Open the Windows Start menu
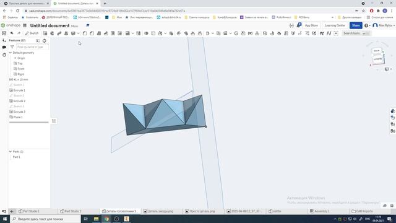Viewport: 396px width, 223px height. (5, 219)
